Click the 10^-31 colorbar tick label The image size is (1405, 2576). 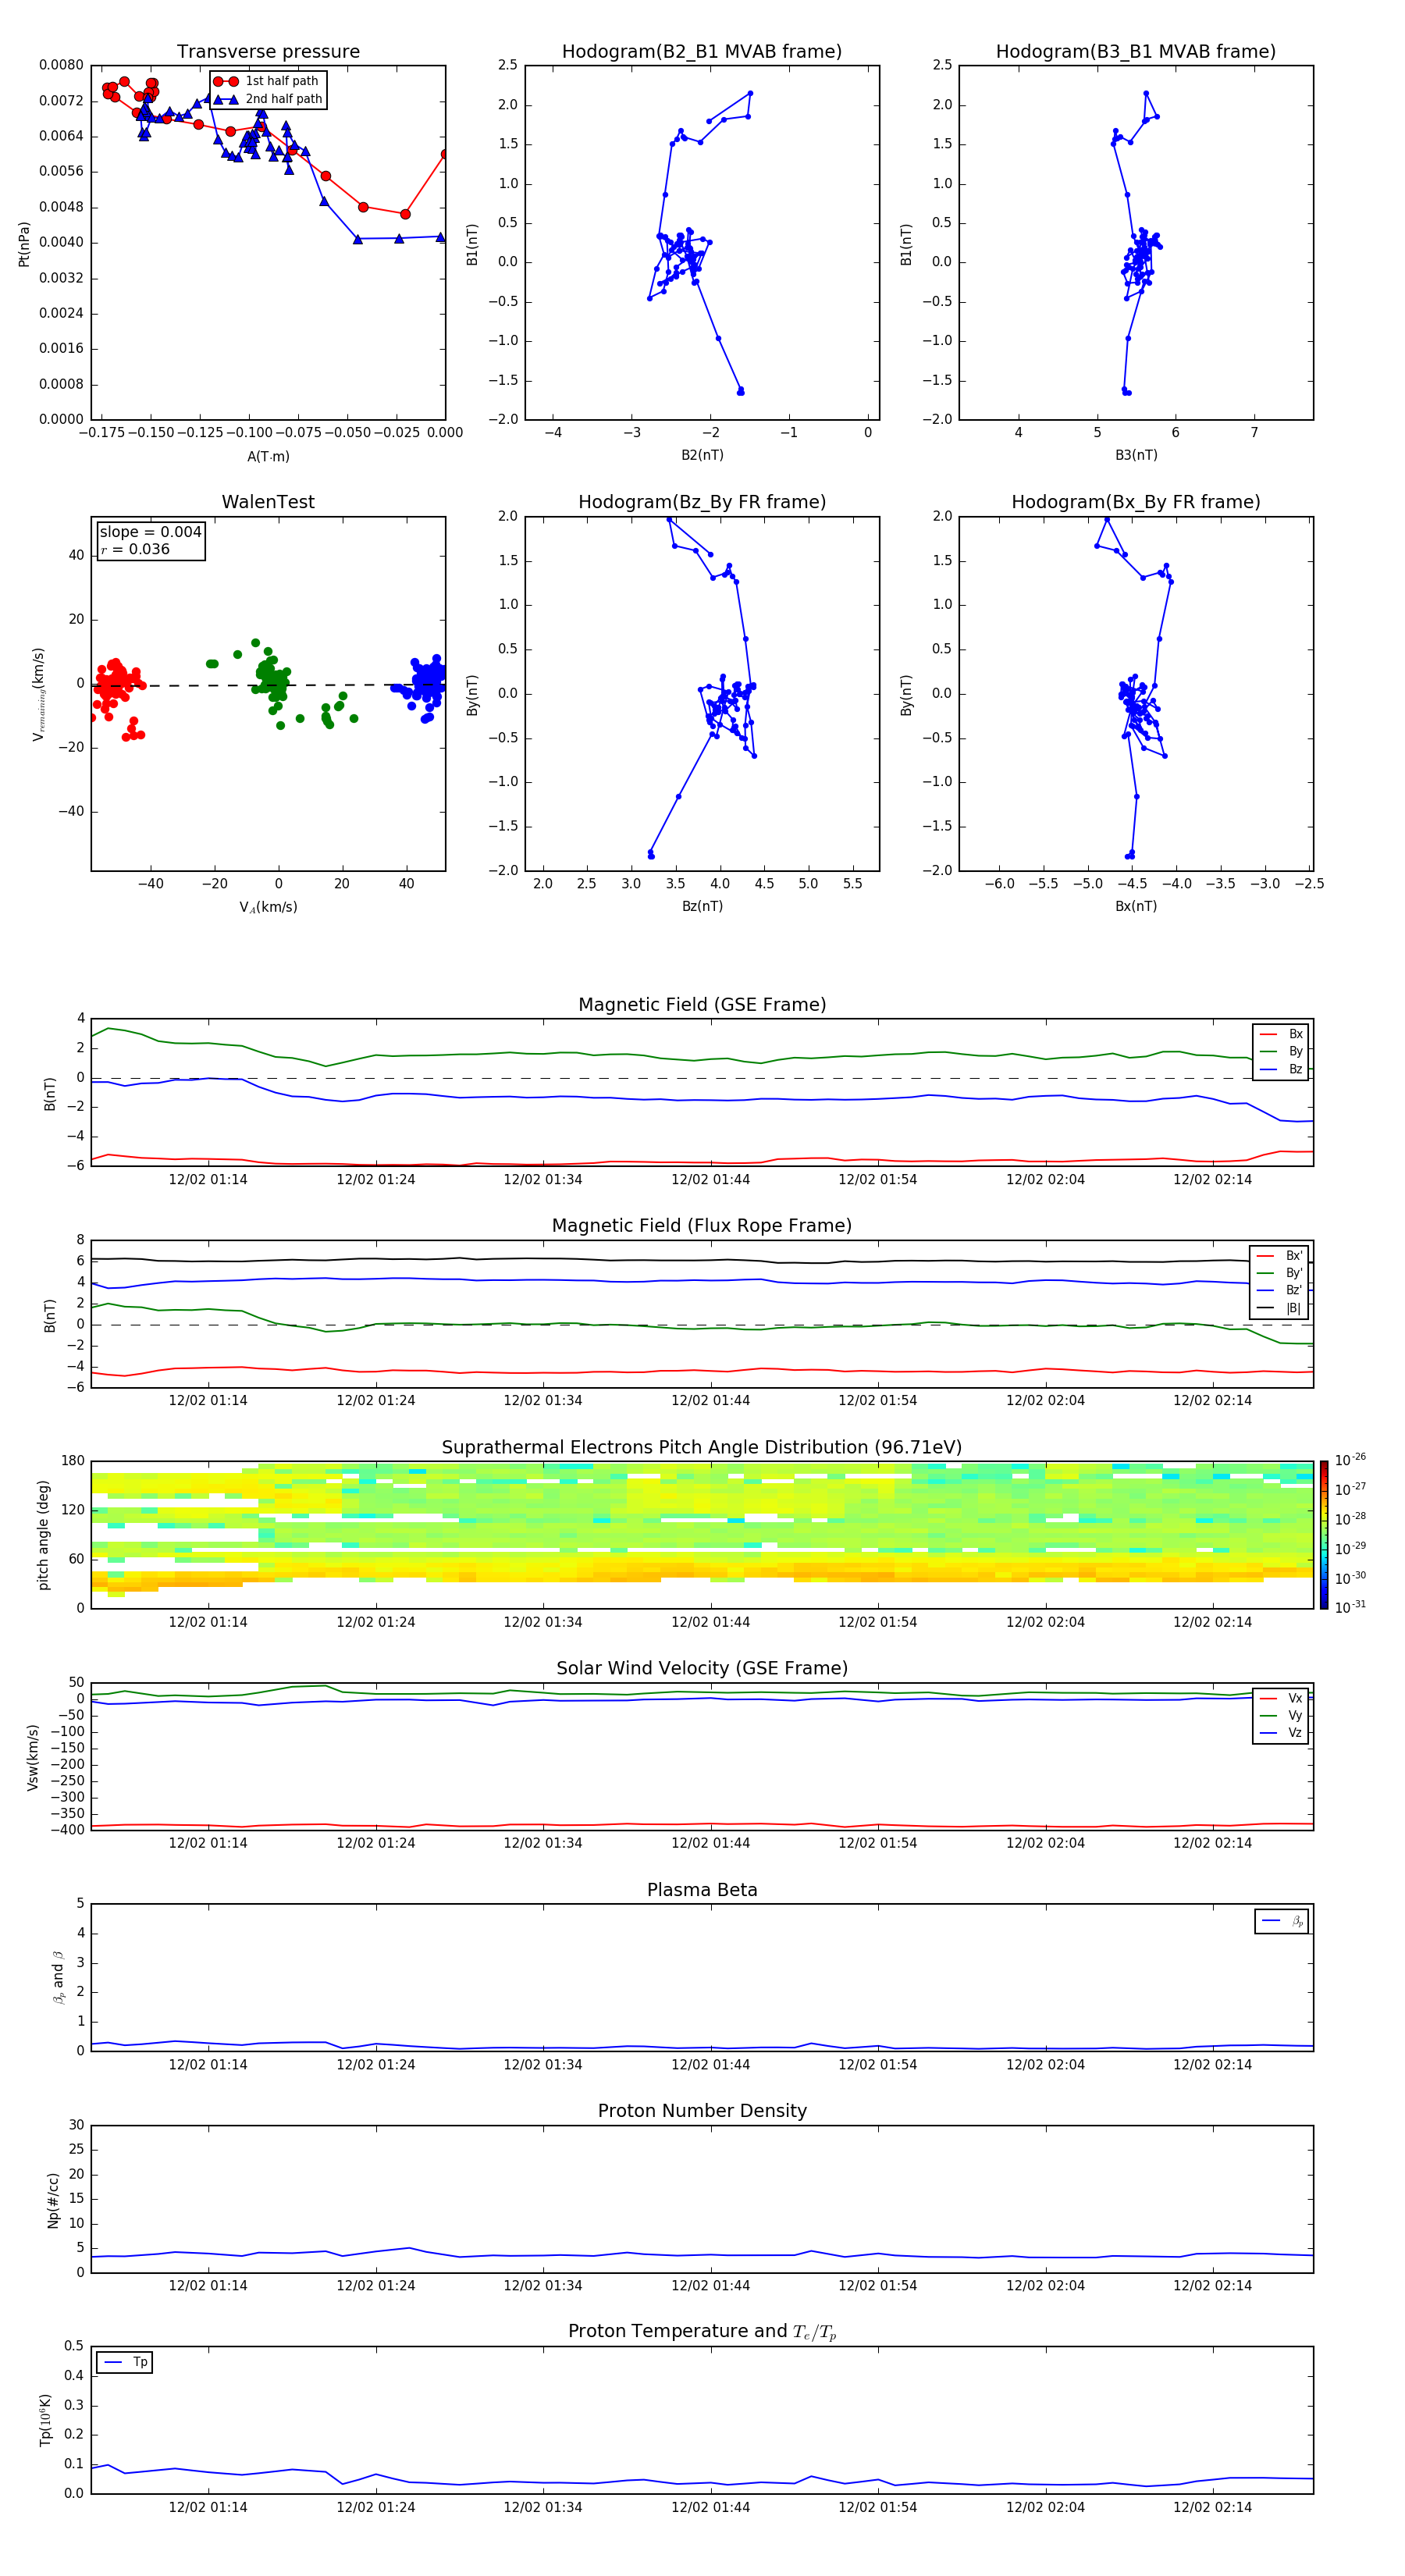[1350, 1607]
